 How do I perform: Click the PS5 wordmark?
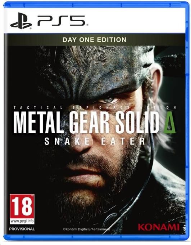coord(62,21)
